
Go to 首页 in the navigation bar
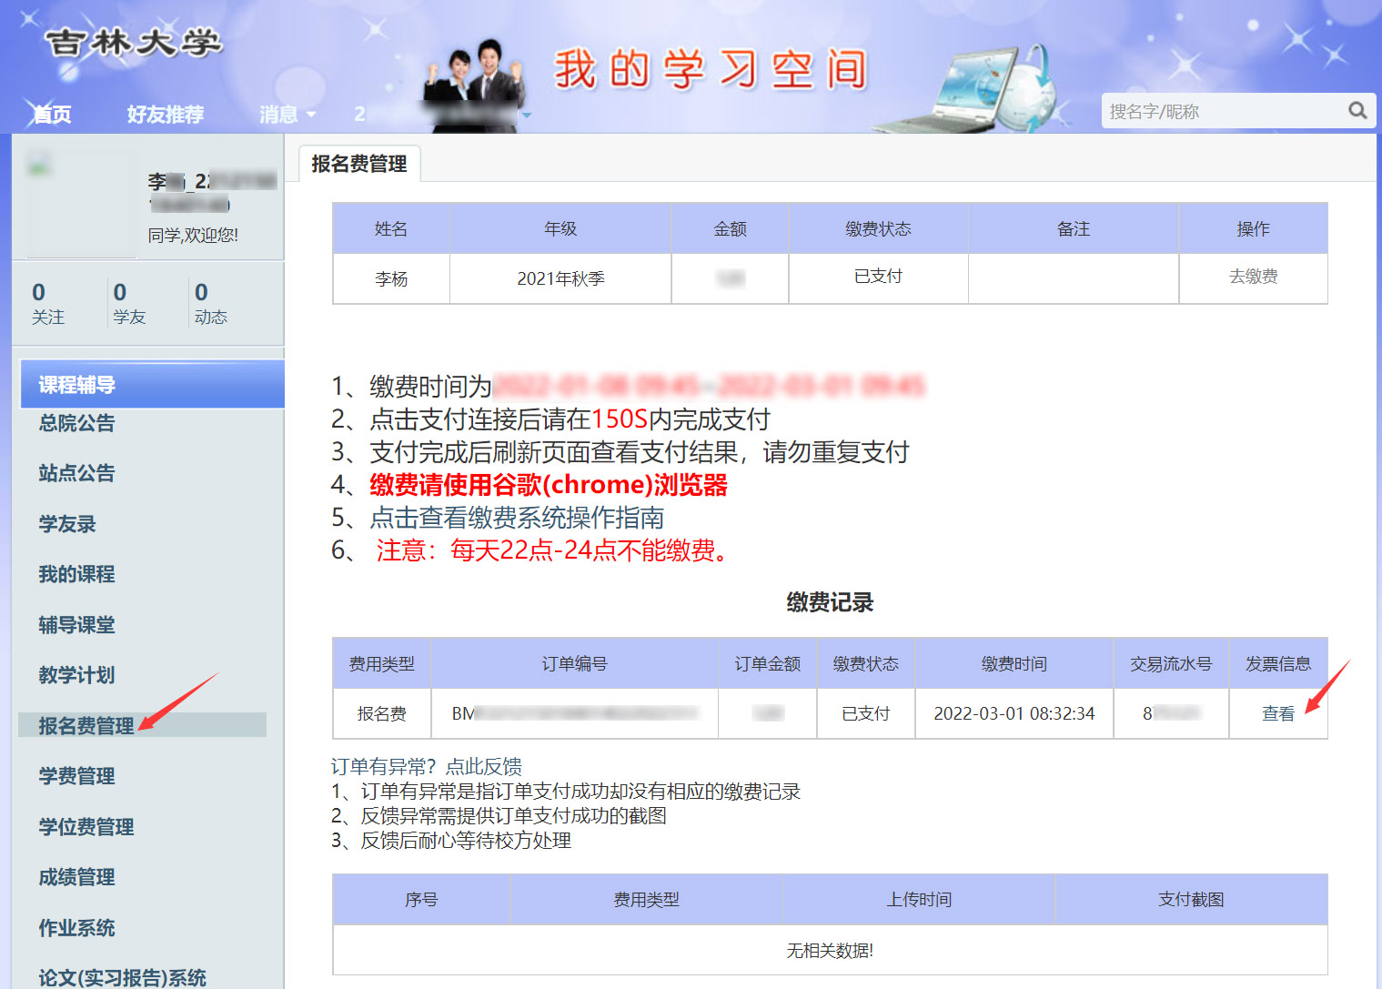[52, 115]
